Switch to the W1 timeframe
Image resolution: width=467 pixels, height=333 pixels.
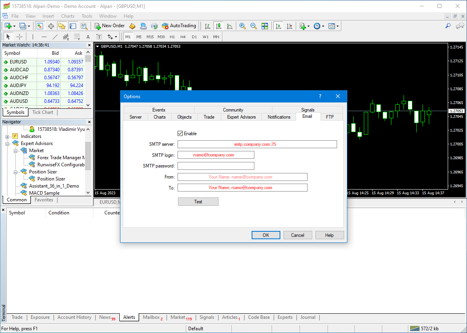(206, 37)
